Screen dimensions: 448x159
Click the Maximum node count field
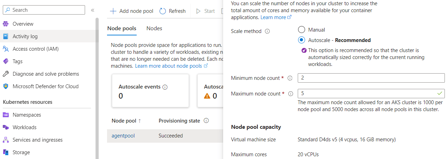pos(366,94)
